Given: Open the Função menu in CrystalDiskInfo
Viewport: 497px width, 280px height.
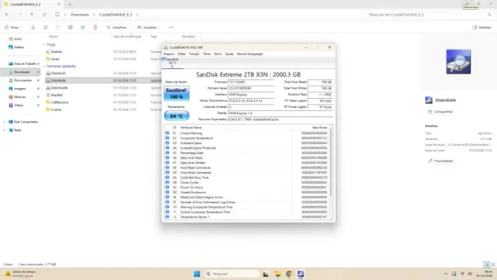Looking at the screenshot, I should click(x=194, y=54).
